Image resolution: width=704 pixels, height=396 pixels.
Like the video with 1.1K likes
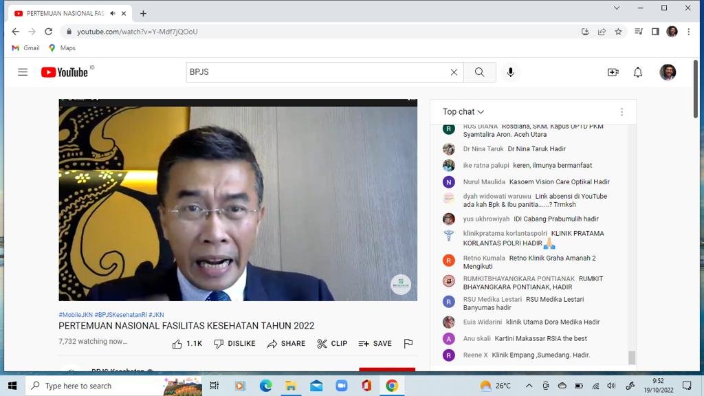point(187,344)
